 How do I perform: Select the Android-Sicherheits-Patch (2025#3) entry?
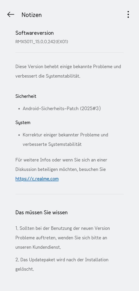click(62, 108)
